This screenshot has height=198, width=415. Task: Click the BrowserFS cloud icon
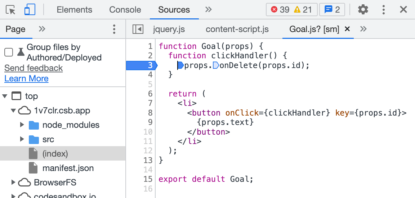pyautogui.click(x=24, y=183)
